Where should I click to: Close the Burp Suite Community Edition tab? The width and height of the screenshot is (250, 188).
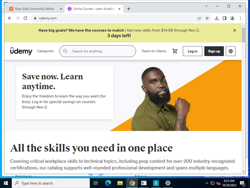click(61, 9)
